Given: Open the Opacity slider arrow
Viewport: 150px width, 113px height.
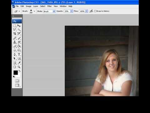Looking at the screenshot, I should coord(71,11).
